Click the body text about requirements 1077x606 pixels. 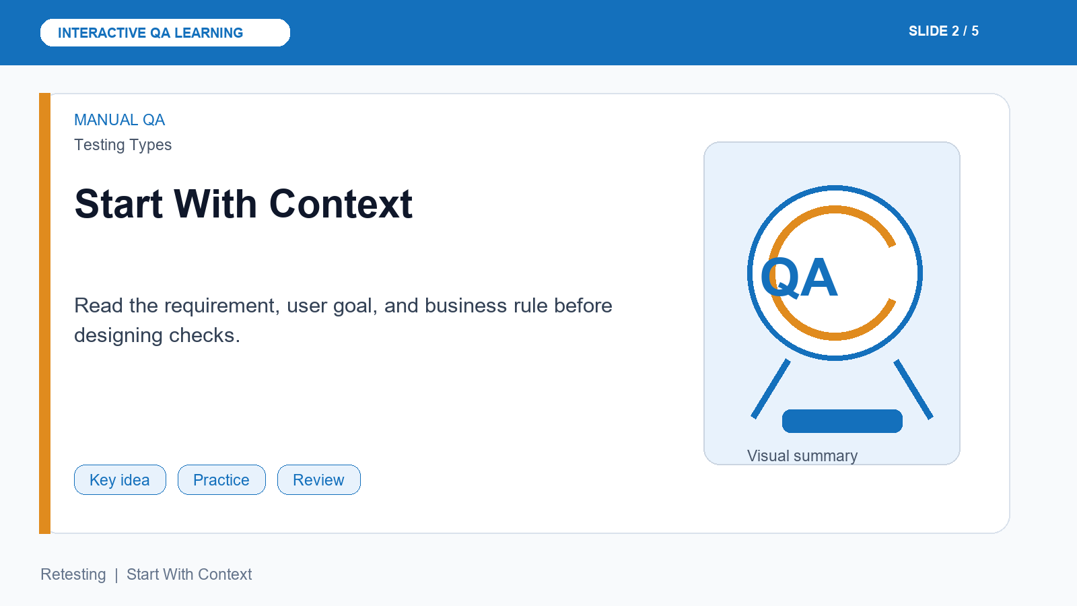(x=343, y=320)
